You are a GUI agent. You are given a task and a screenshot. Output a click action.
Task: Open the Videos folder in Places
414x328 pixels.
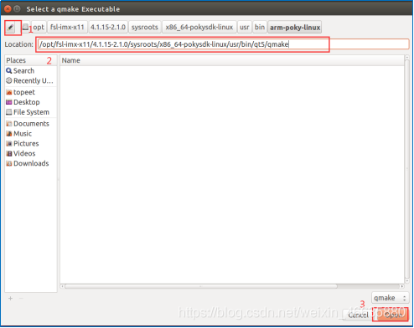coord(31,154)
